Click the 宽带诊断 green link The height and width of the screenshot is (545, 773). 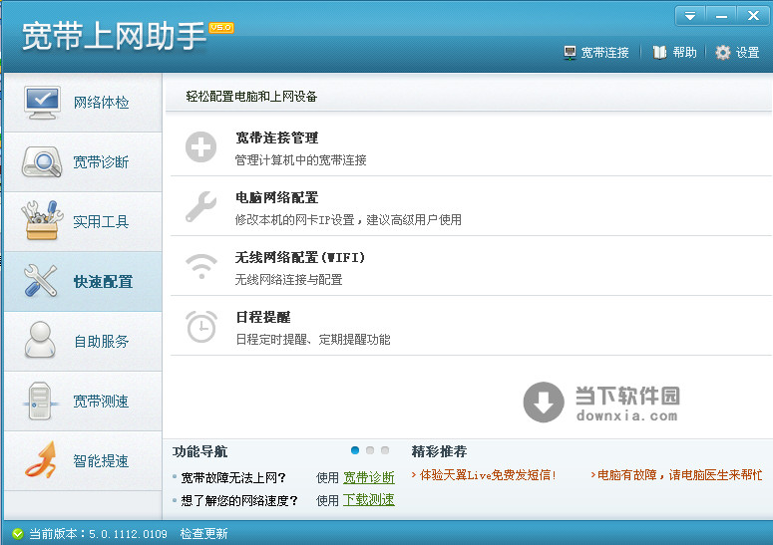[369, 477]
